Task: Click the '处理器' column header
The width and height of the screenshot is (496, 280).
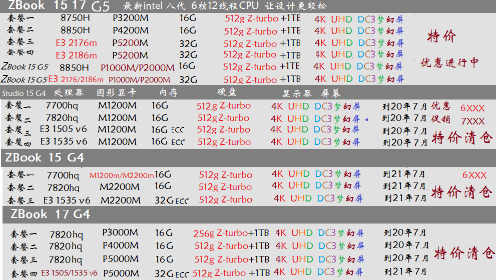Action: click(69, 92)
